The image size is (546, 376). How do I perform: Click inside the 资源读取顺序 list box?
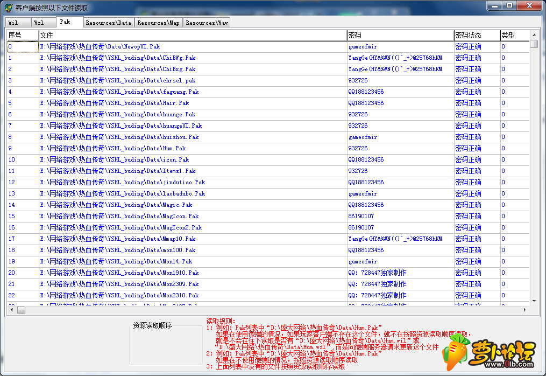(166, 345)
